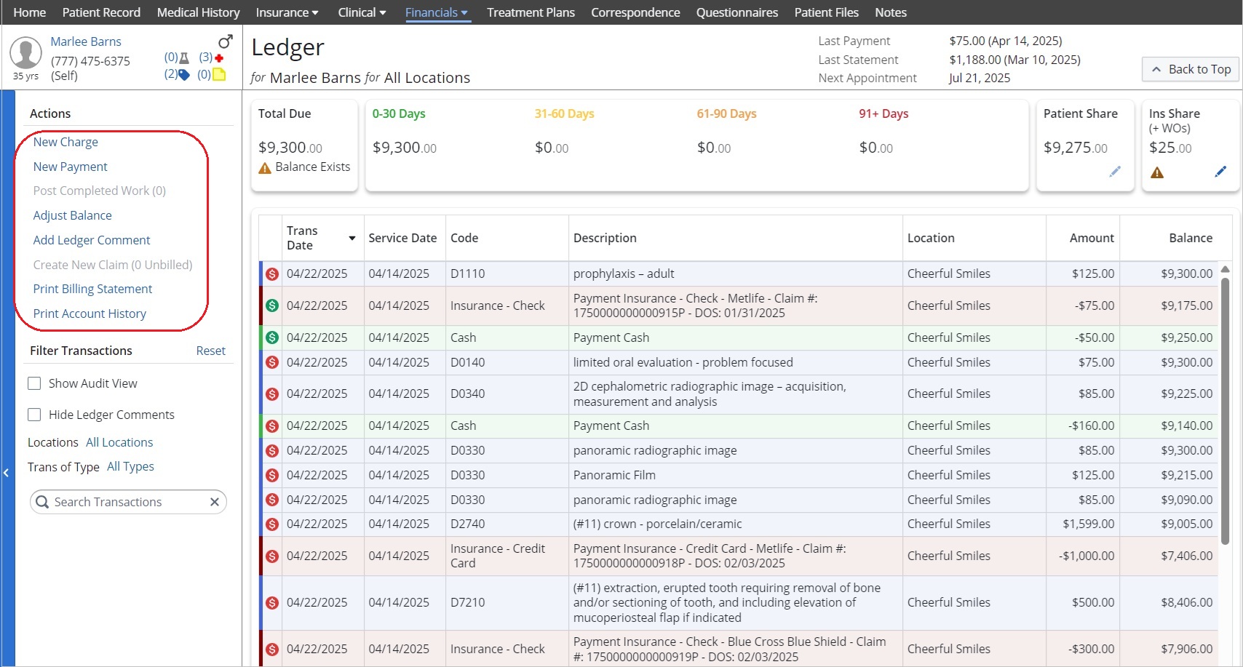The height and width of the screenshot is (667, 1243).
Task: Open Questionnaires tab
Action: coord(736,12)
